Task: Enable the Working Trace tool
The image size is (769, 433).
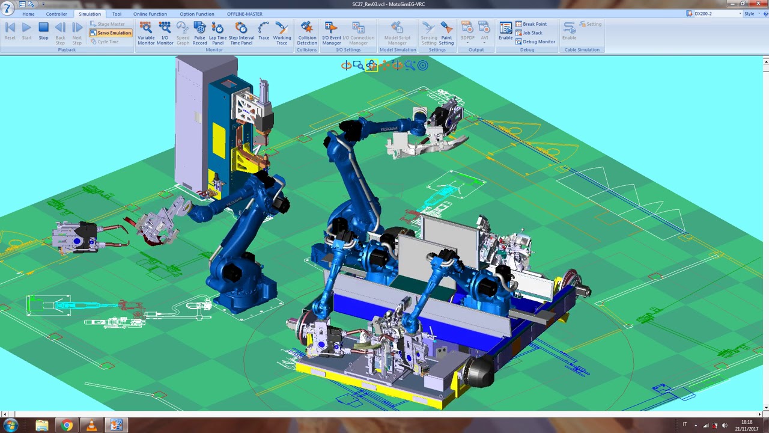Action: [282, 33]
